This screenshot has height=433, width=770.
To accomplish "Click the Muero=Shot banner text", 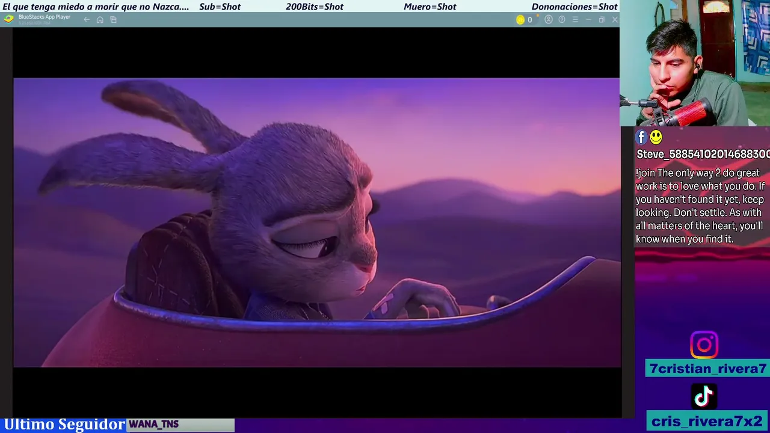I will click(430, 7).
